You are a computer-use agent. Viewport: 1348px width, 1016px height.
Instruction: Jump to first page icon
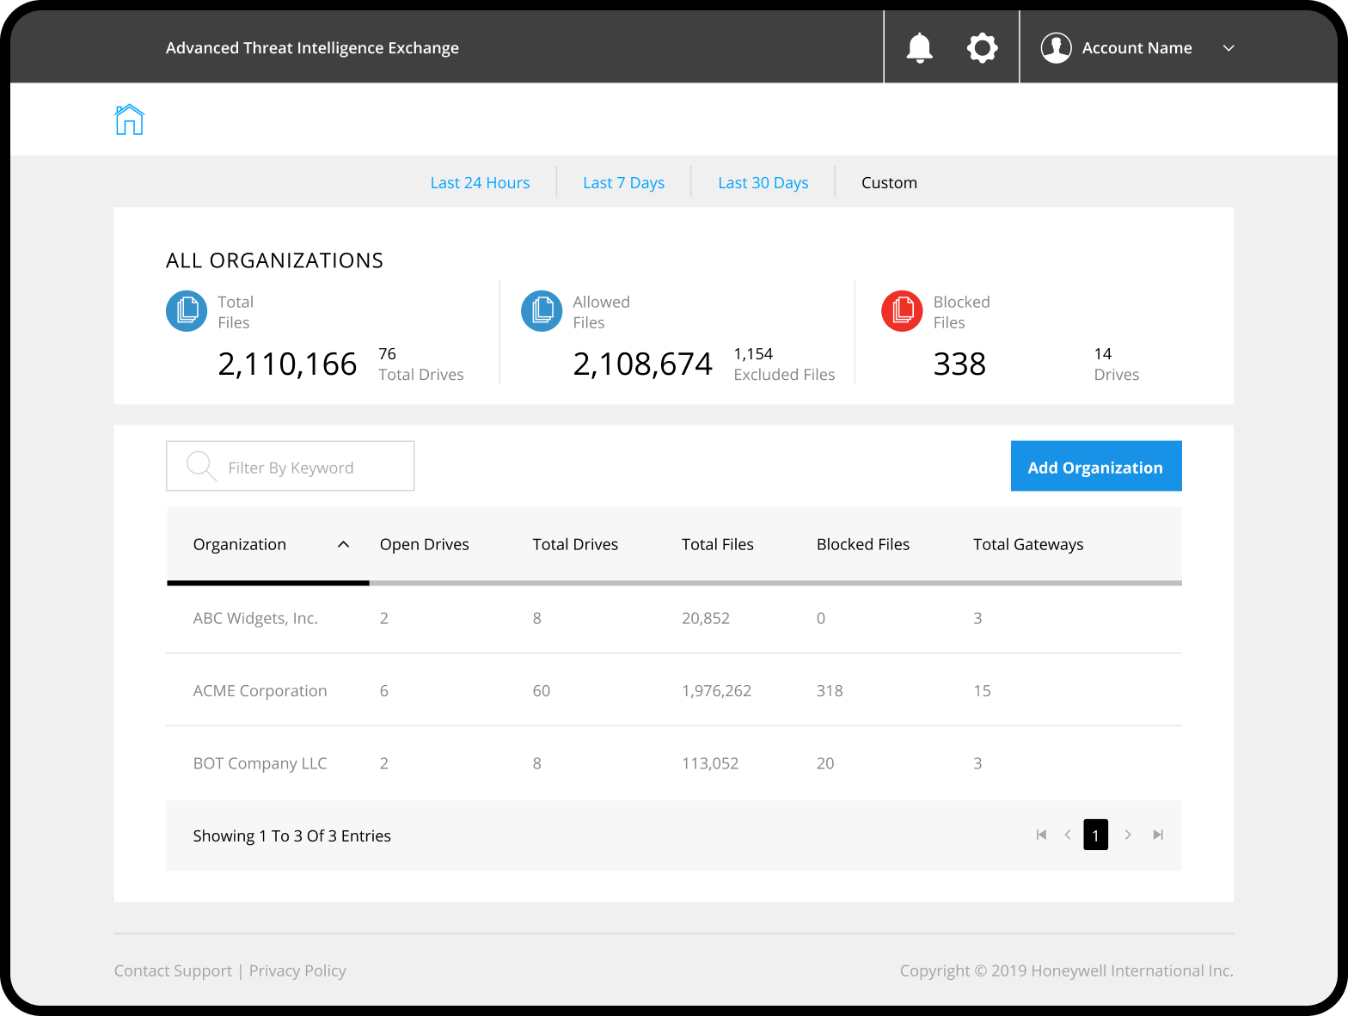1041,835
